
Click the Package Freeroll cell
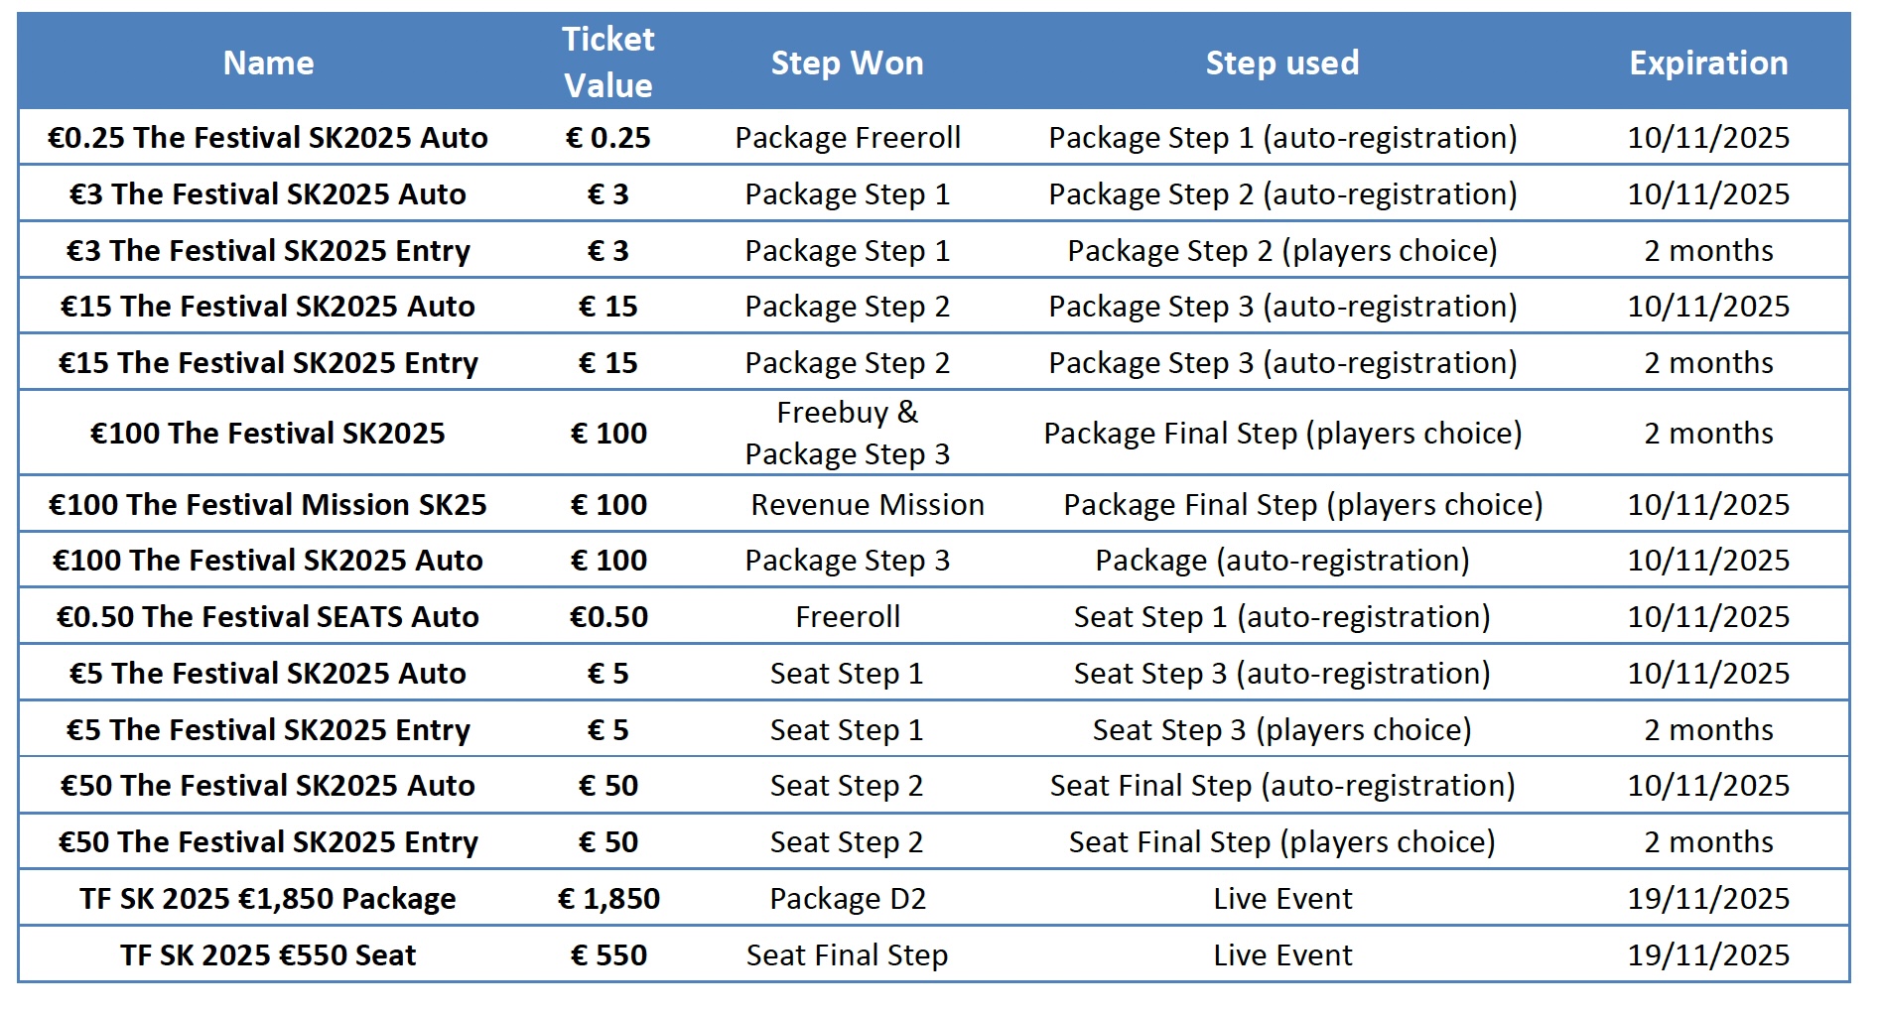point(847,137)
